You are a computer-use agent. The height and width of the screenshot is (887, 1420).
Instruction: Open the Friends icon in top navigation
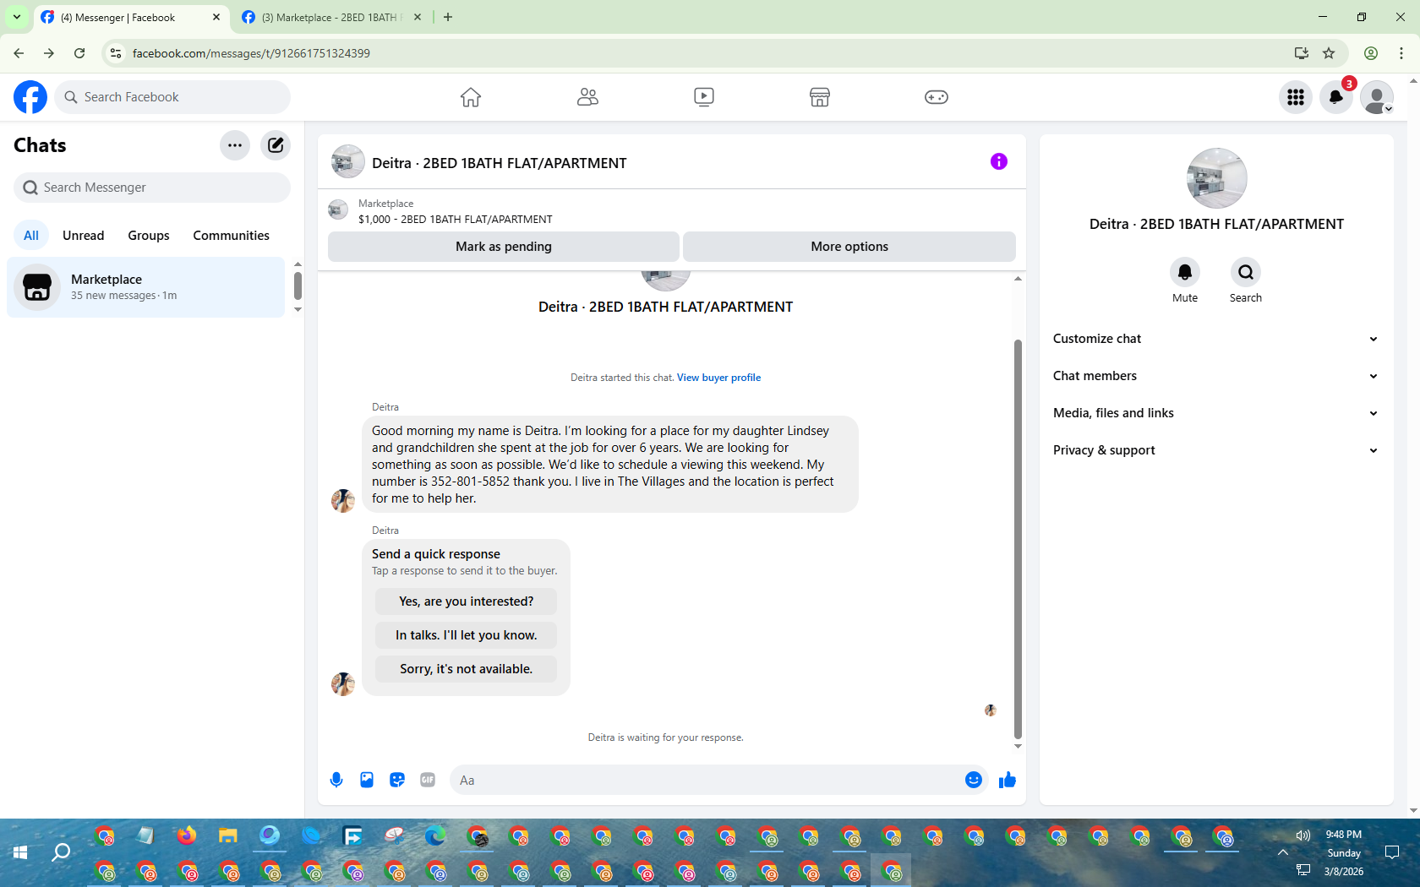pyautogui.click(x=587, y=97)
